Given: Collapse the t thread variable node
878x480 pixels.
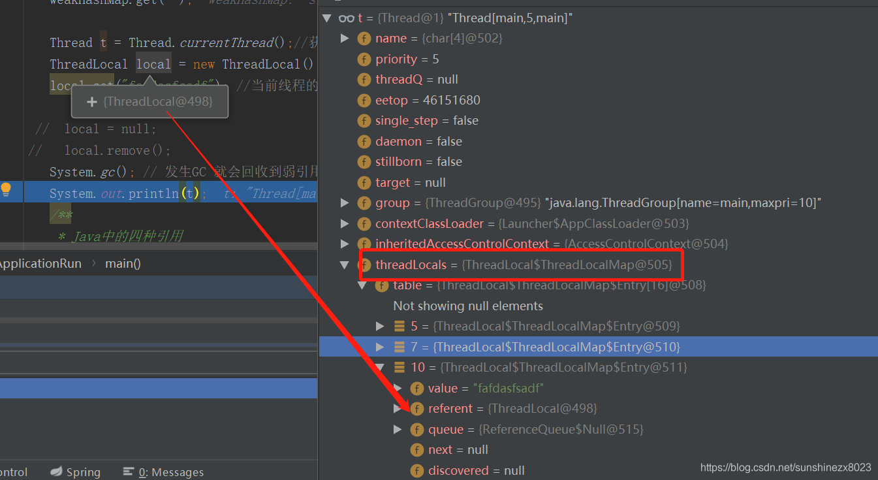Looking at the screenshot, I should click(326, 18).
